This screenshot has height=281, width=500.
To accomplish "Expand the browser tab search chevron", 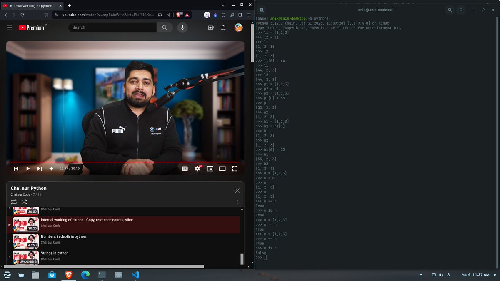I will 223,5.
